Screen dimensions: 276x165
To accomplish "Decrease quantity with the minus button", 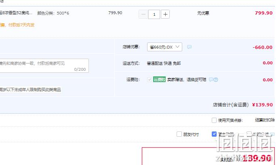I will [143, 14].
